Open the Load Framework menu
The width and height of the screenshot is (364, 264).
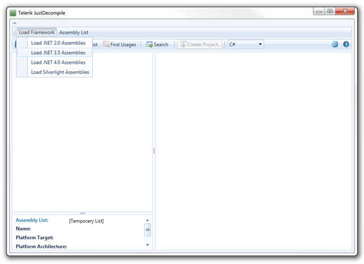coord(36,33)
